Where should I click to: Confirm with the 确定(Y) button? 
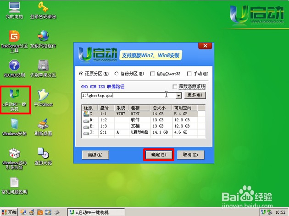click(159, 155)
